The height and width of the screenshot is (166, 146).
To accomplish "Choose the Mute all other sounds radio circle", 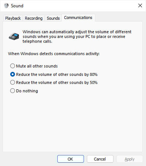I will pos(12,66).
